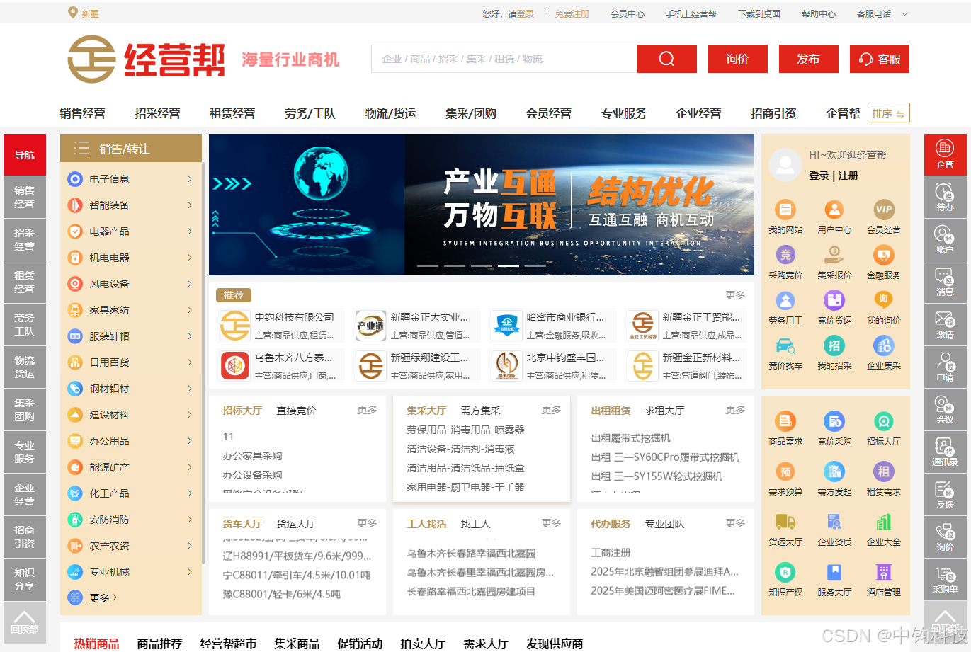Expand the 机电电器 category chevron
Viewport: 971px width, 652px height.
tap(189, 258)
